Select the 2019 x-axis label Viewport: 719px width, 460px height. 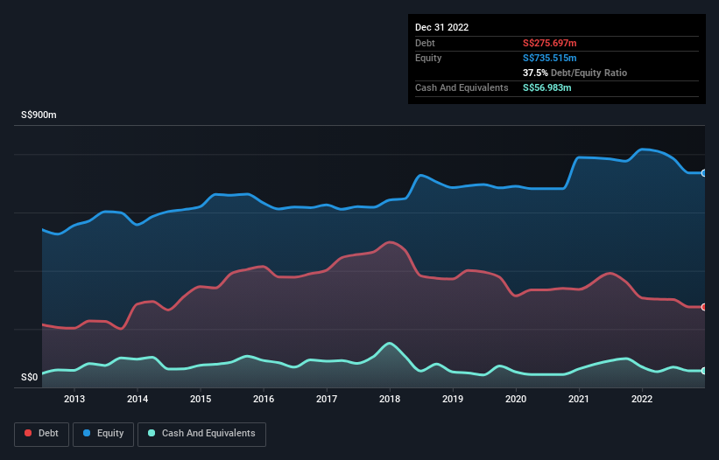click(x=453, y=399)
